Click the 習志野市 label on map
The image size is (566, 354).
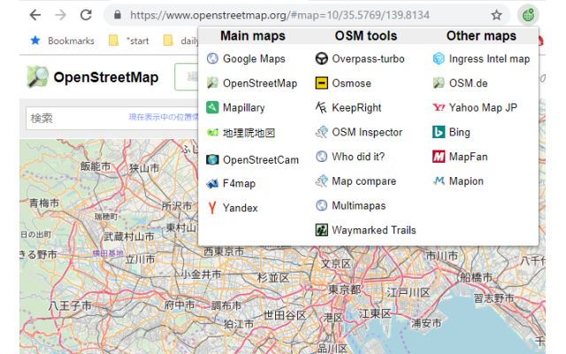tap(493, 298)
